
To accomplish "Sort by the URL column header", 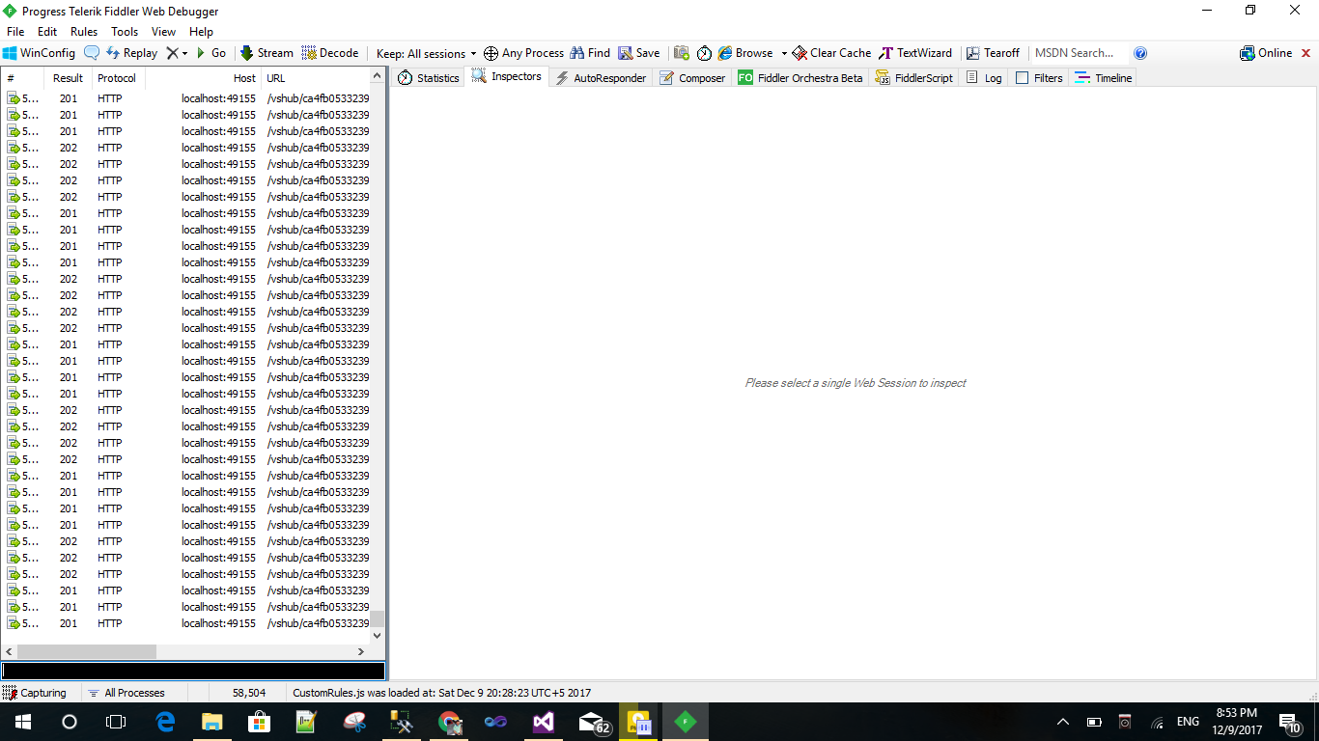I will pyautogui.click(x=315, y=78).
